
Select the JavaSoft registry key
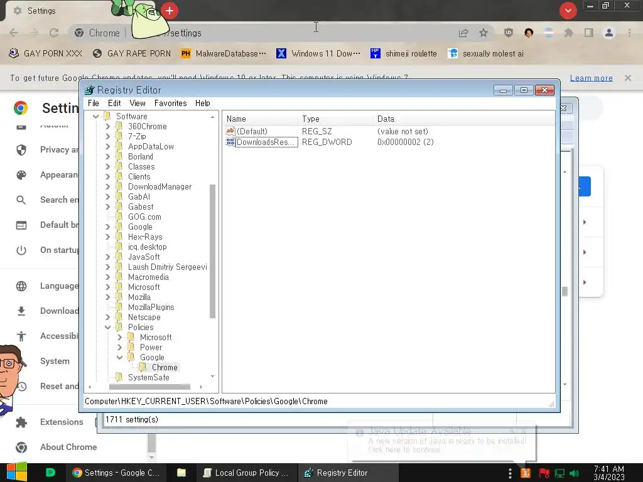(144, 257)
